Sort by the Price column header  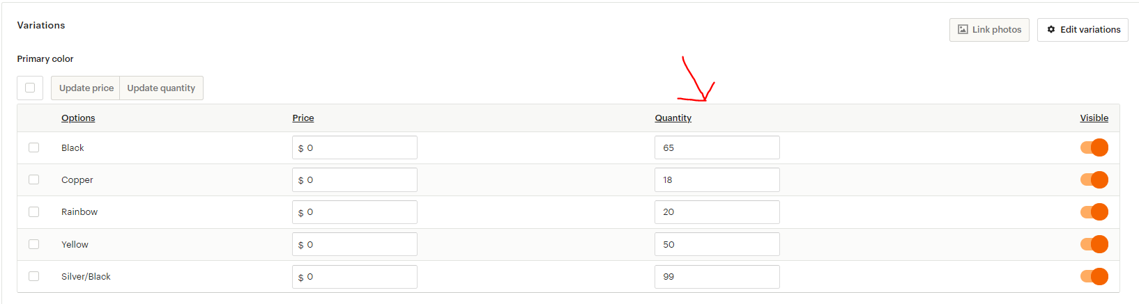coord(303,118)
